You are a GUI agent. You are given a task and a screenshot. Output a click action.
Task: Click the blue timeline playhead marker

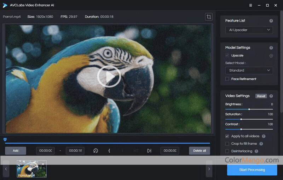[5, 139]
